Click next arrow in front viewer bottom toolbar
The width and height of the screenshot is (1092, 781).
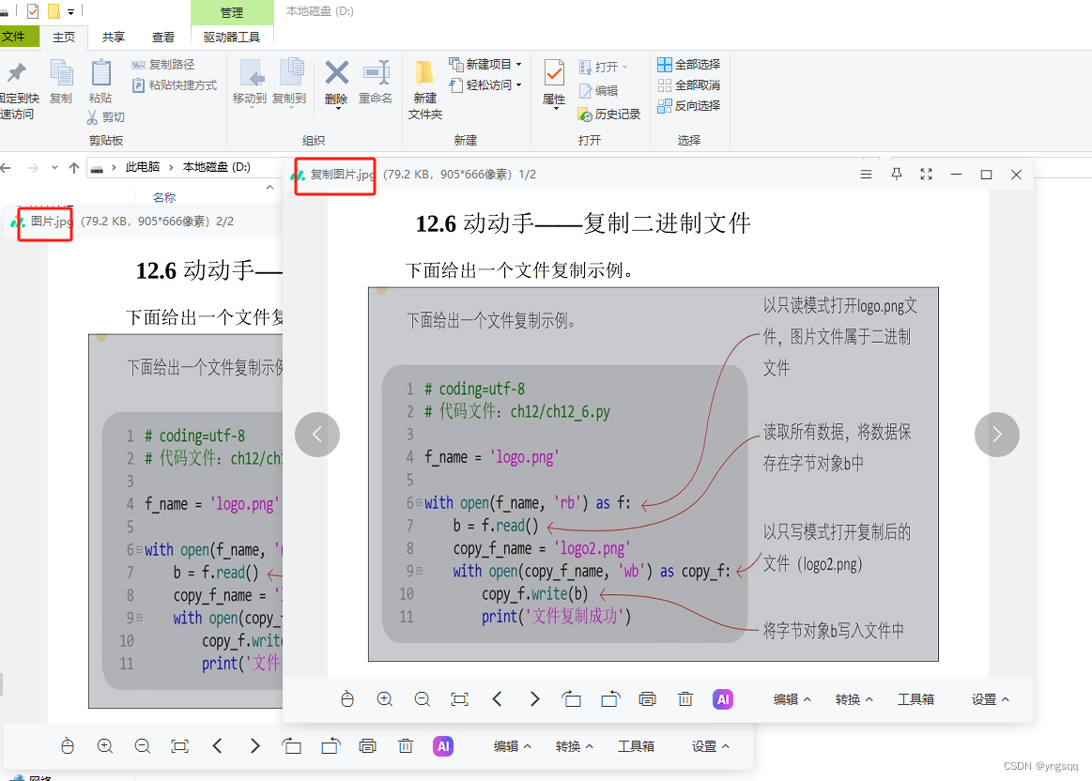tap(534, 698)
